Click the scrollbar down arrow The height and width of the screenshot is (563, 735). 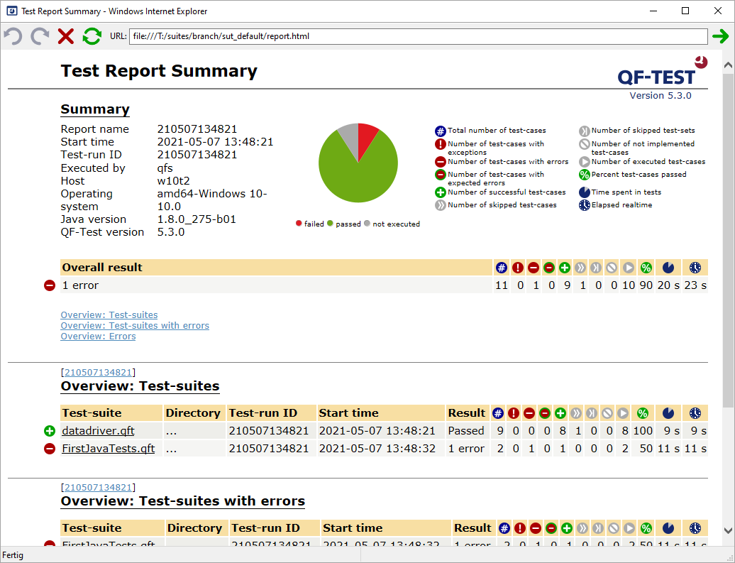[x=728, y=530]
